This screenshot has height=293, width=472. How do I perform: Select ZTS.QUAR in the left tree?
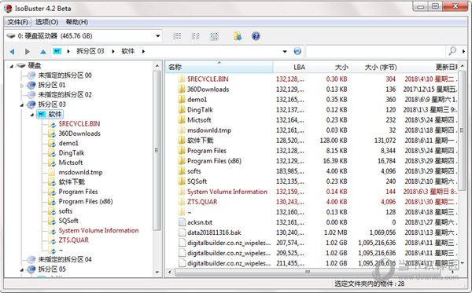pyautogui.click(x=73, y=240)
